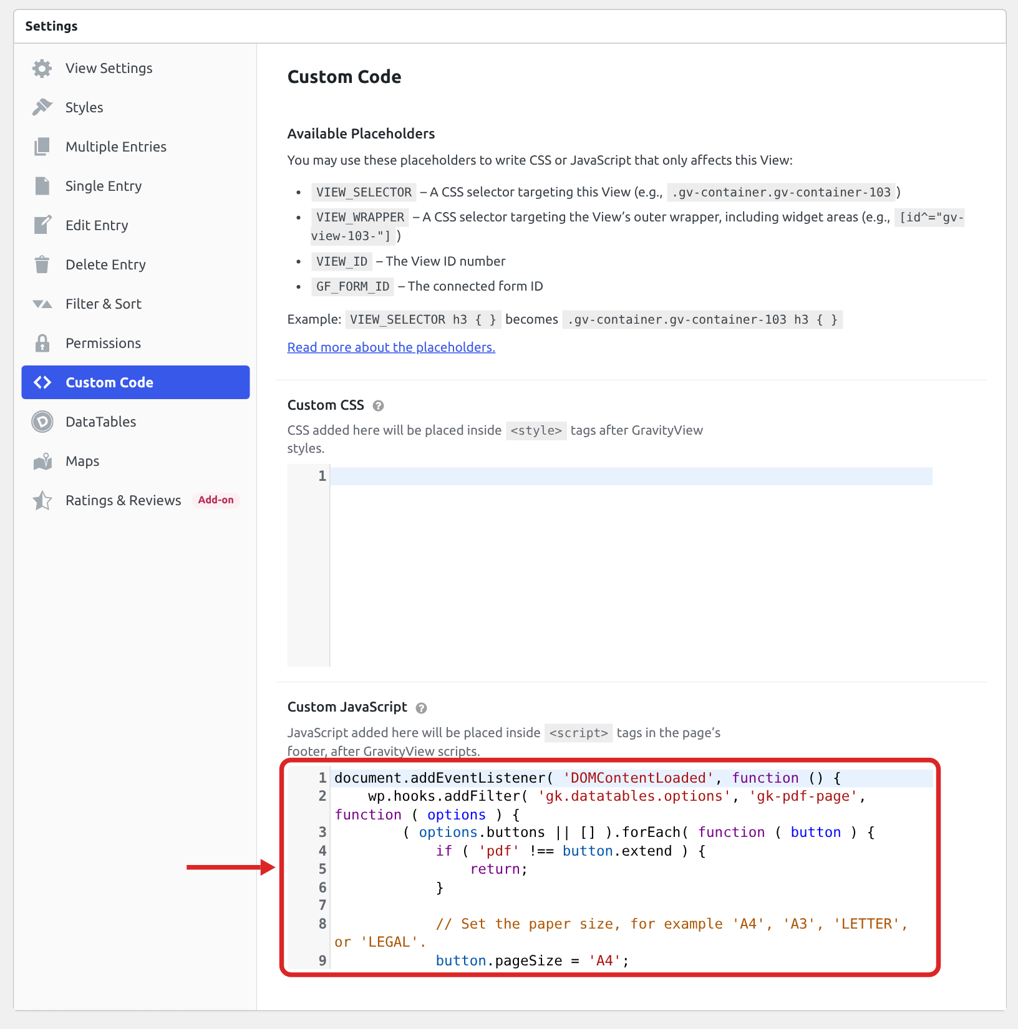Viewport: 1018px width, 1029px height.
Task: Open the View Settings tab
Action: pos(135,68)
